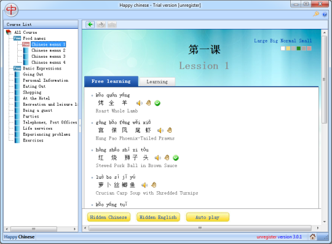The width and height of the screenshot is (332, 244).
Task: Click the face icon for Roast Whole Lamb
Action: coord(148,103)
